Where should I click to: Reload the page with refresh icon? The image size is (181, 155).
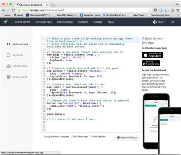click(x=13, y=10)
